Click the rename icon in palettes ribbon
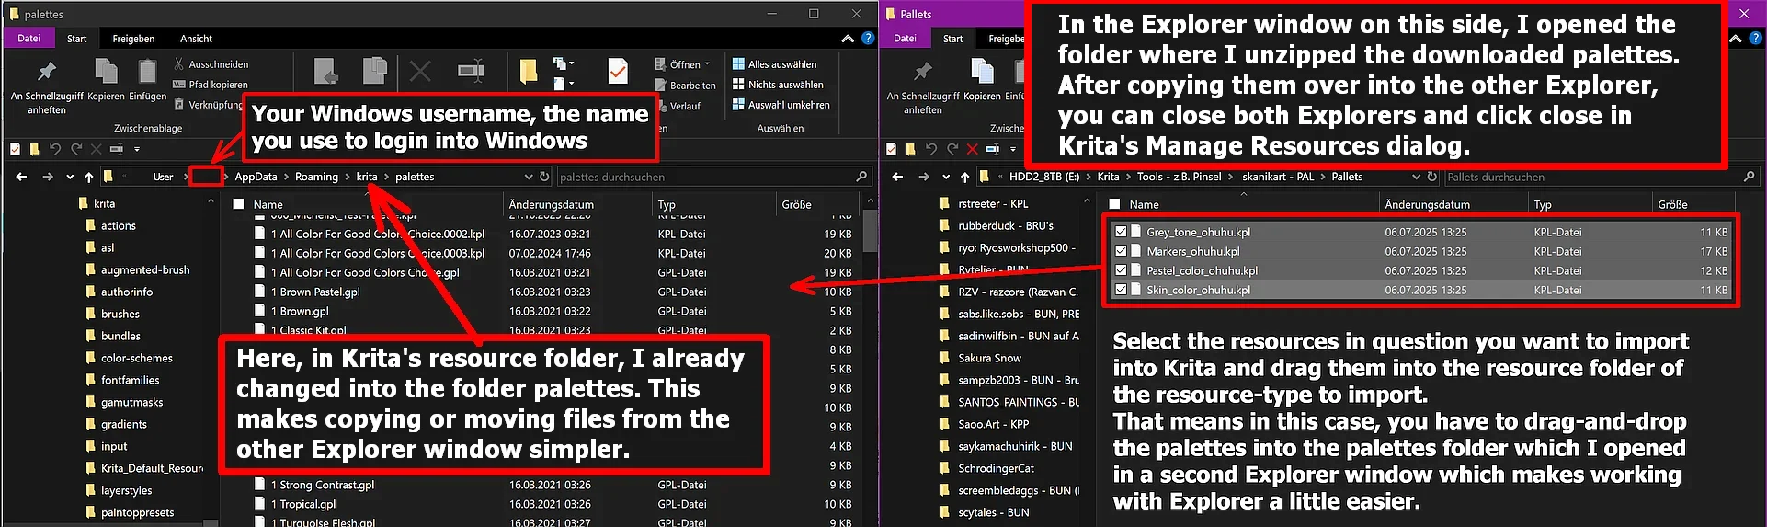 471,71
